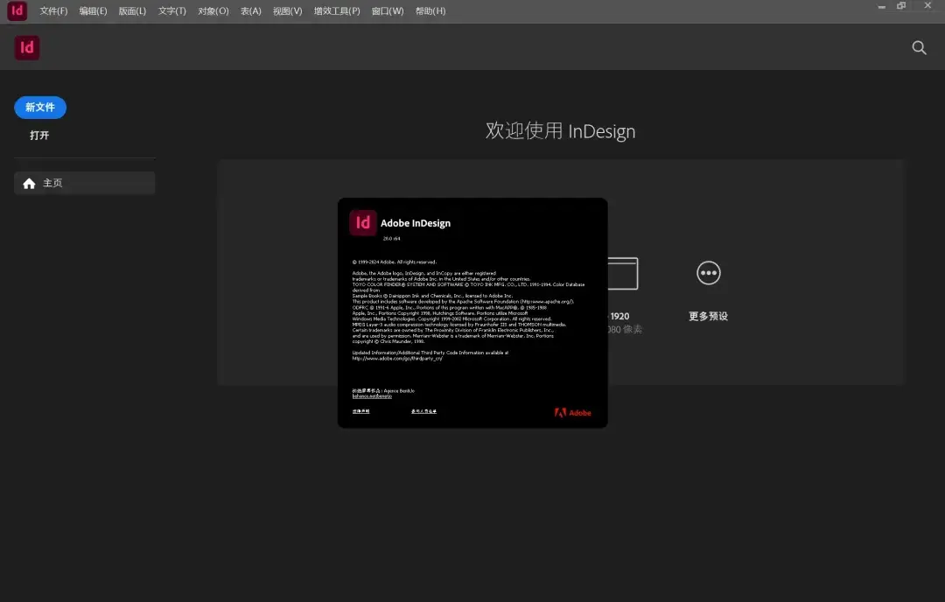Screen dimensions: 945x602
Task: Click the Adobe logo in About dialog
Action: [572, 412]
